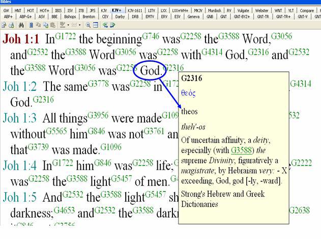321x239 pixels.
Task: Select the ITB tab
Action: coord(81,11)
